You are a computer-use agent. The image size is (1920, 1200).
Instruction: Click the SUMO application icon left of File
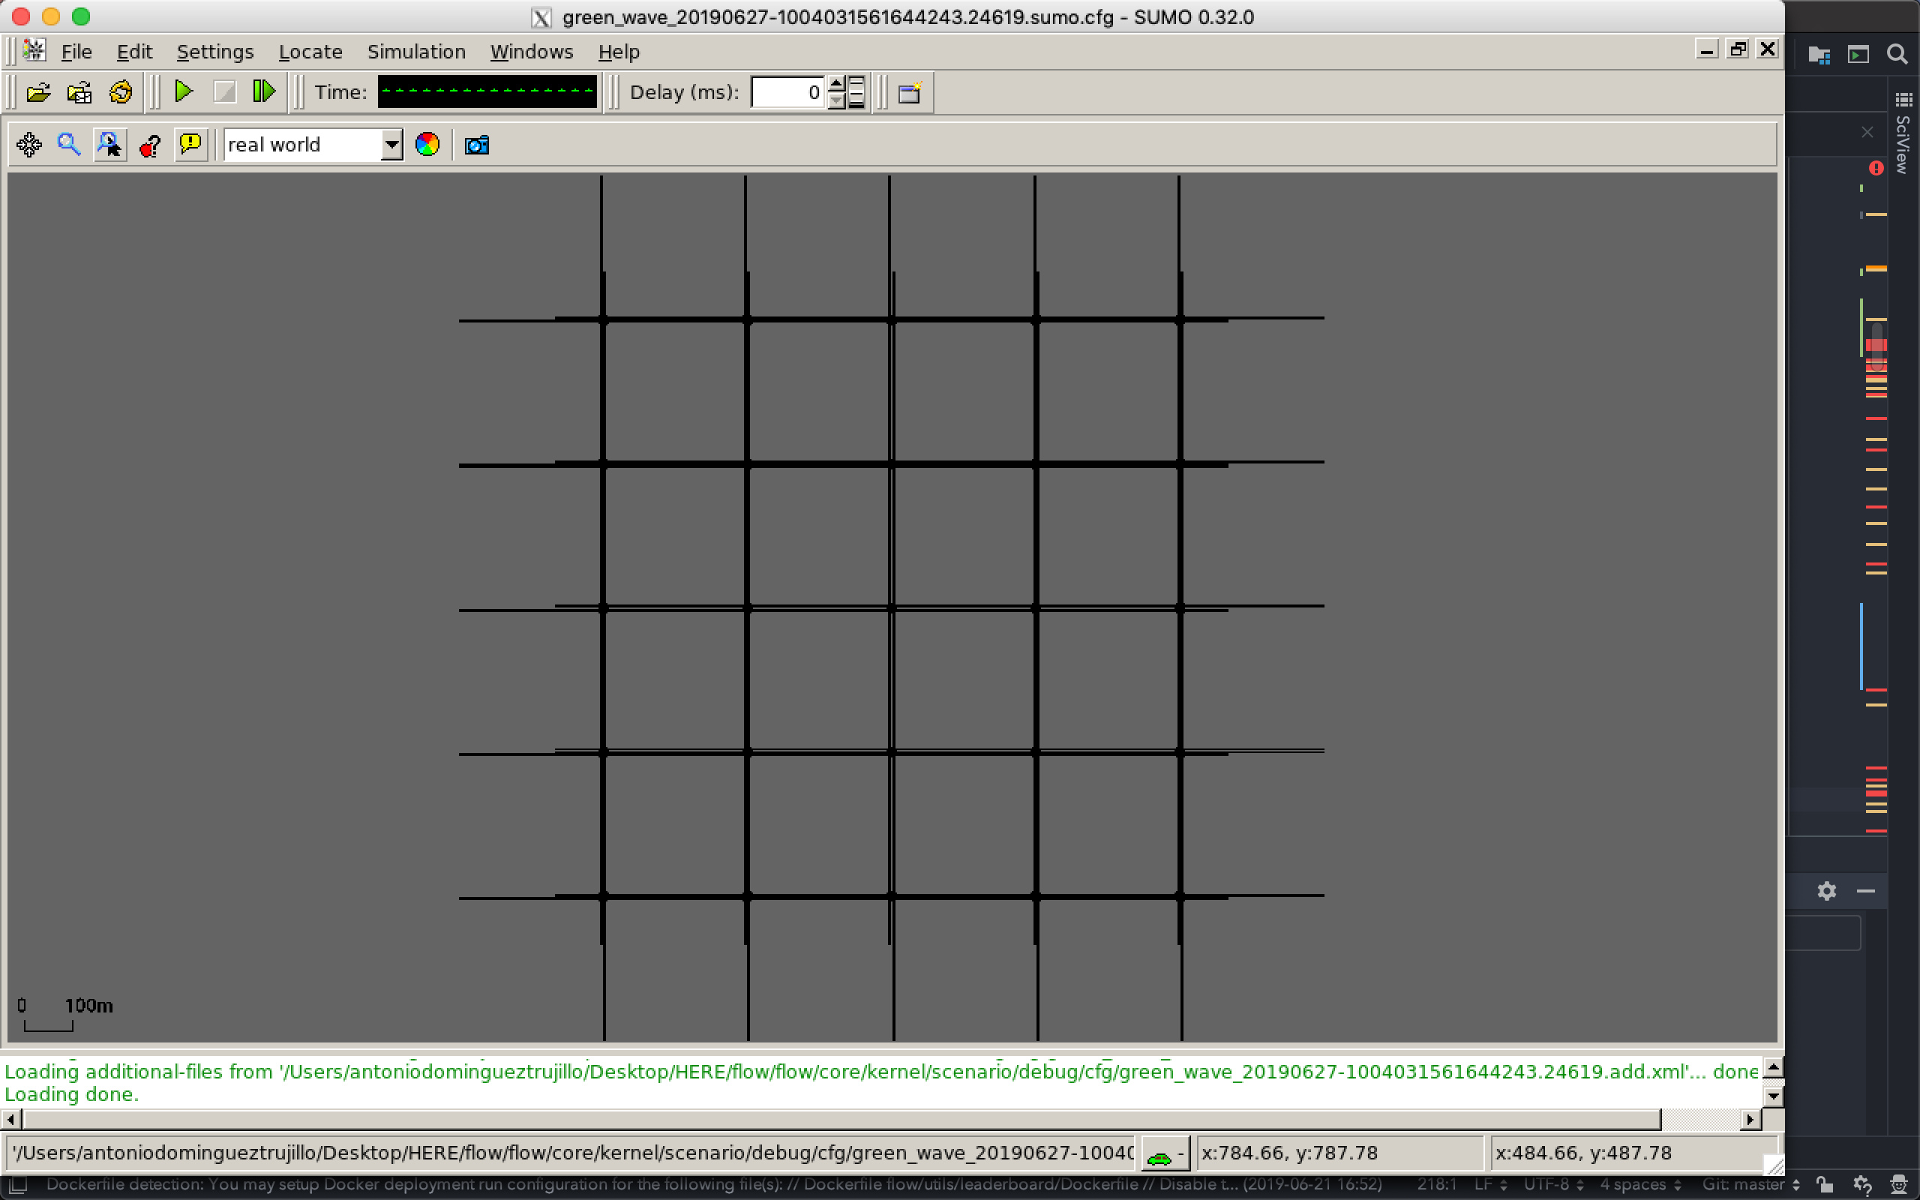[x=34, y=50]
